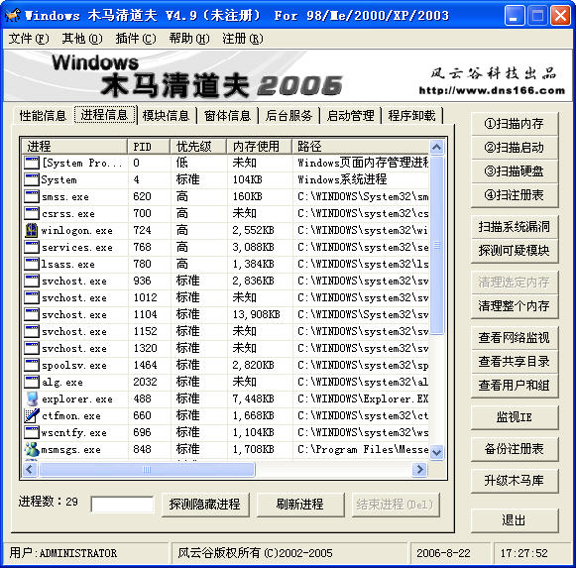Screen dimensions: 576x568
Task: Click the horizontal scrollbar left arrow
Action: click(x=30, y=469)
